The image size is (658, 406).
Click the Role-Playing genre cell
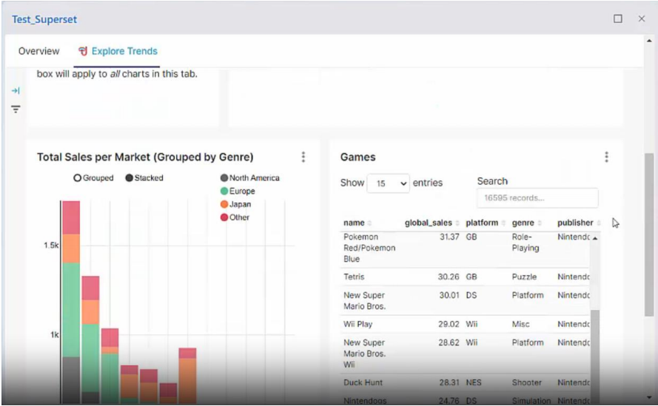point(526,243)
